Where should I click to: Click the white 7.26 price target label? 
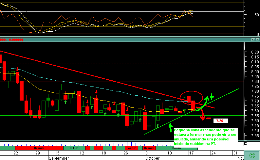220,121
